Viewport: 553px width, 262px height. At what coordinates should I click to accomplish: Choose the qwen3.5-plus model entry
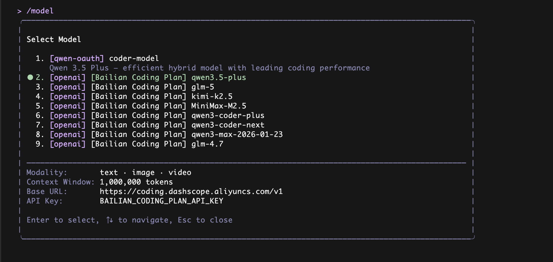[219, 78]
